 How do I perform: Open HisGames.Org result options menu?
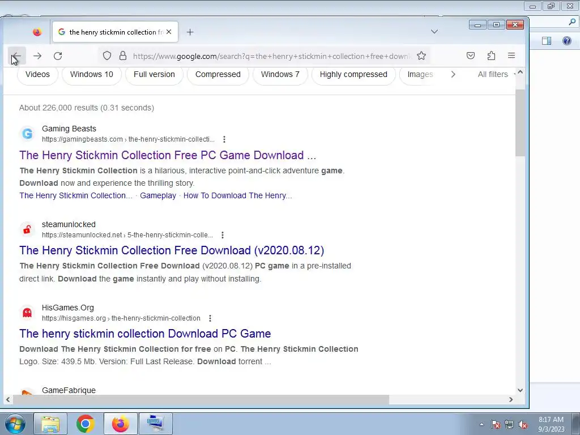coord(210,318)
